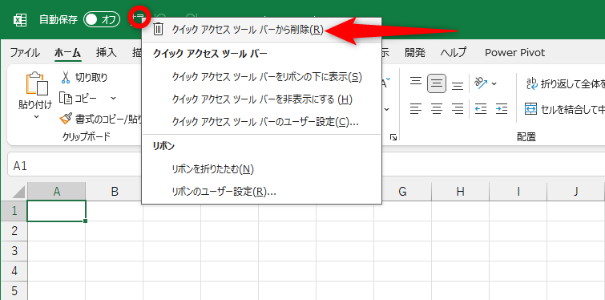605x300 pixels.
Task: Open リボンのユーザー設定(R)... menu entry
Action: [x=261, y=192]
